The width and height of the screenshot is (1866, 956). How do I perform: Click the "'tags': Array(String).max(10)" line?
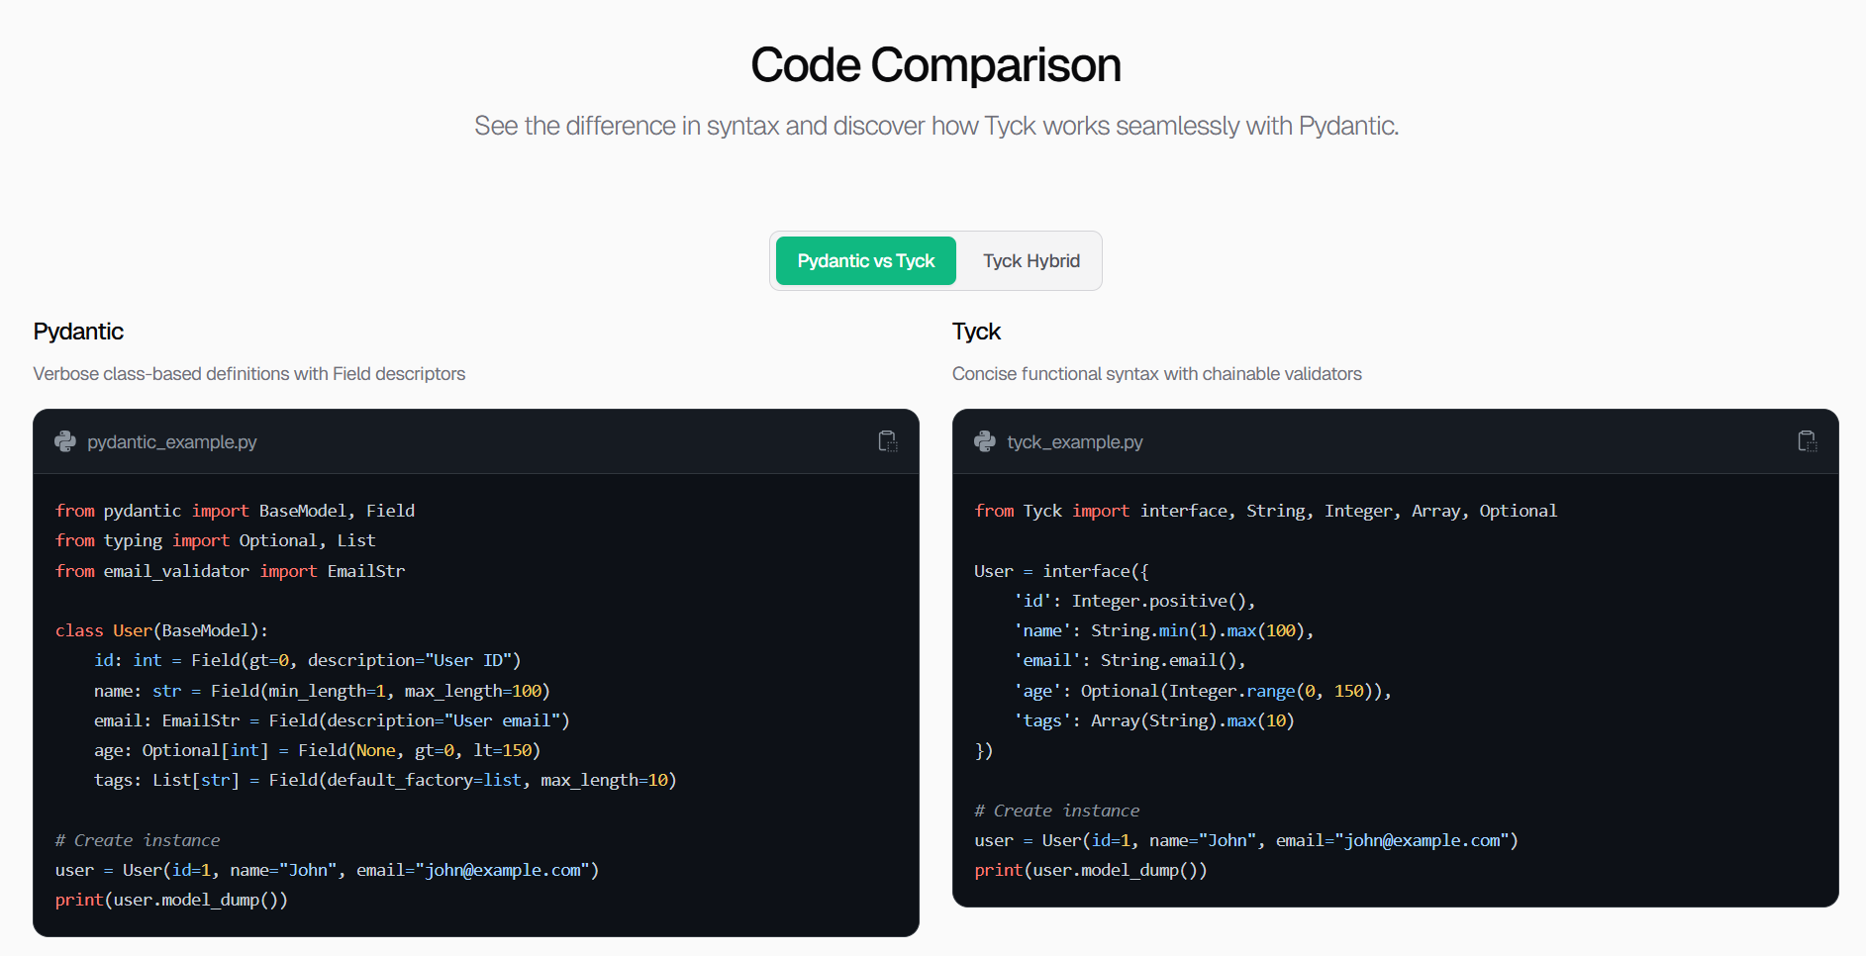click(x=1154, y=720)
